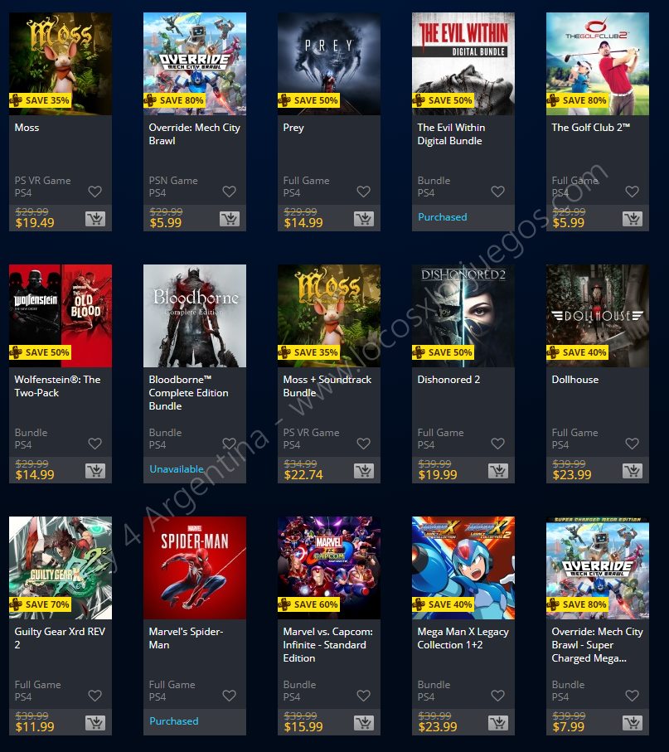Add Moss to cart

(x=95, y=219)
